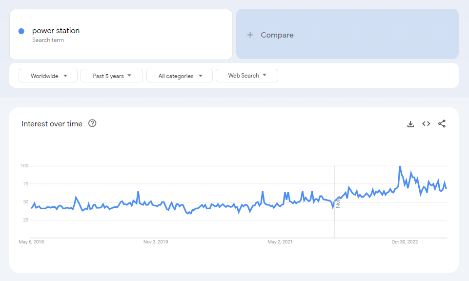Click the Interest over time heading
The width and height of the screenshot is (469, 281).
click(52, 124)
